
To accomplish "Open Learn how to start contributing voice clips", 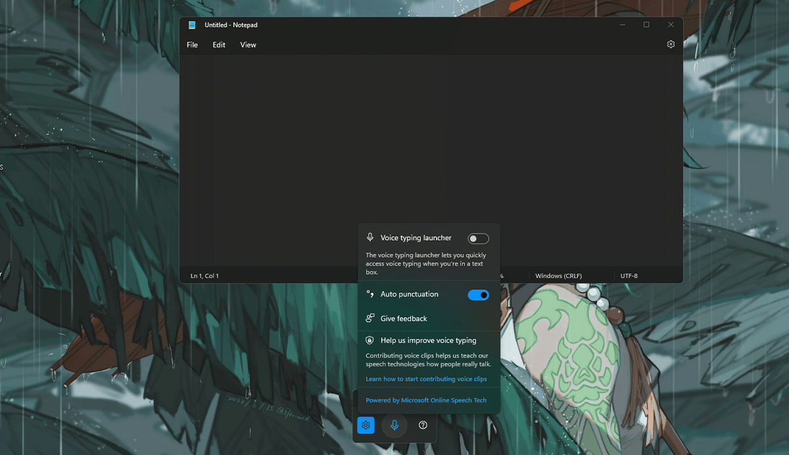I will coord(426,379).
